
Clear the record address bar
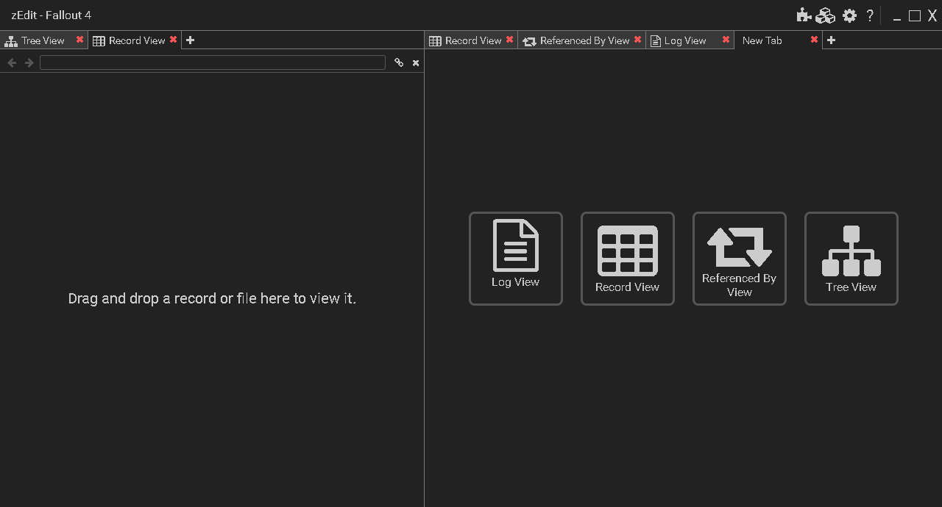point(416,63)
